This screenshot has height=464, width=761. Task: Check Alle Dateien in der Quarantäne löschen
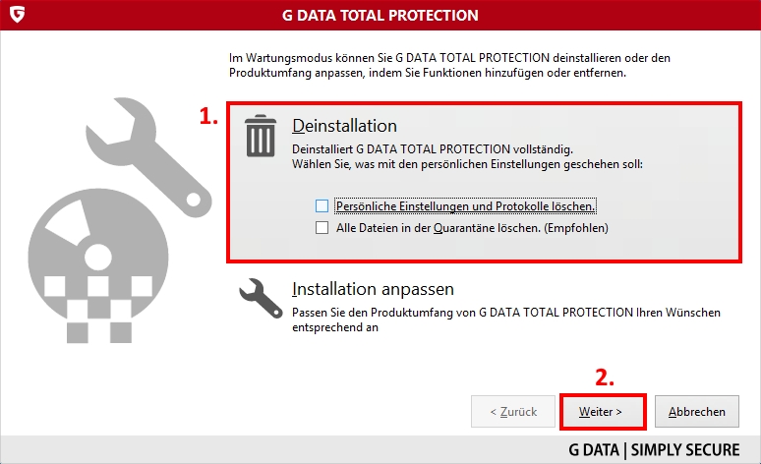(322, 228)
